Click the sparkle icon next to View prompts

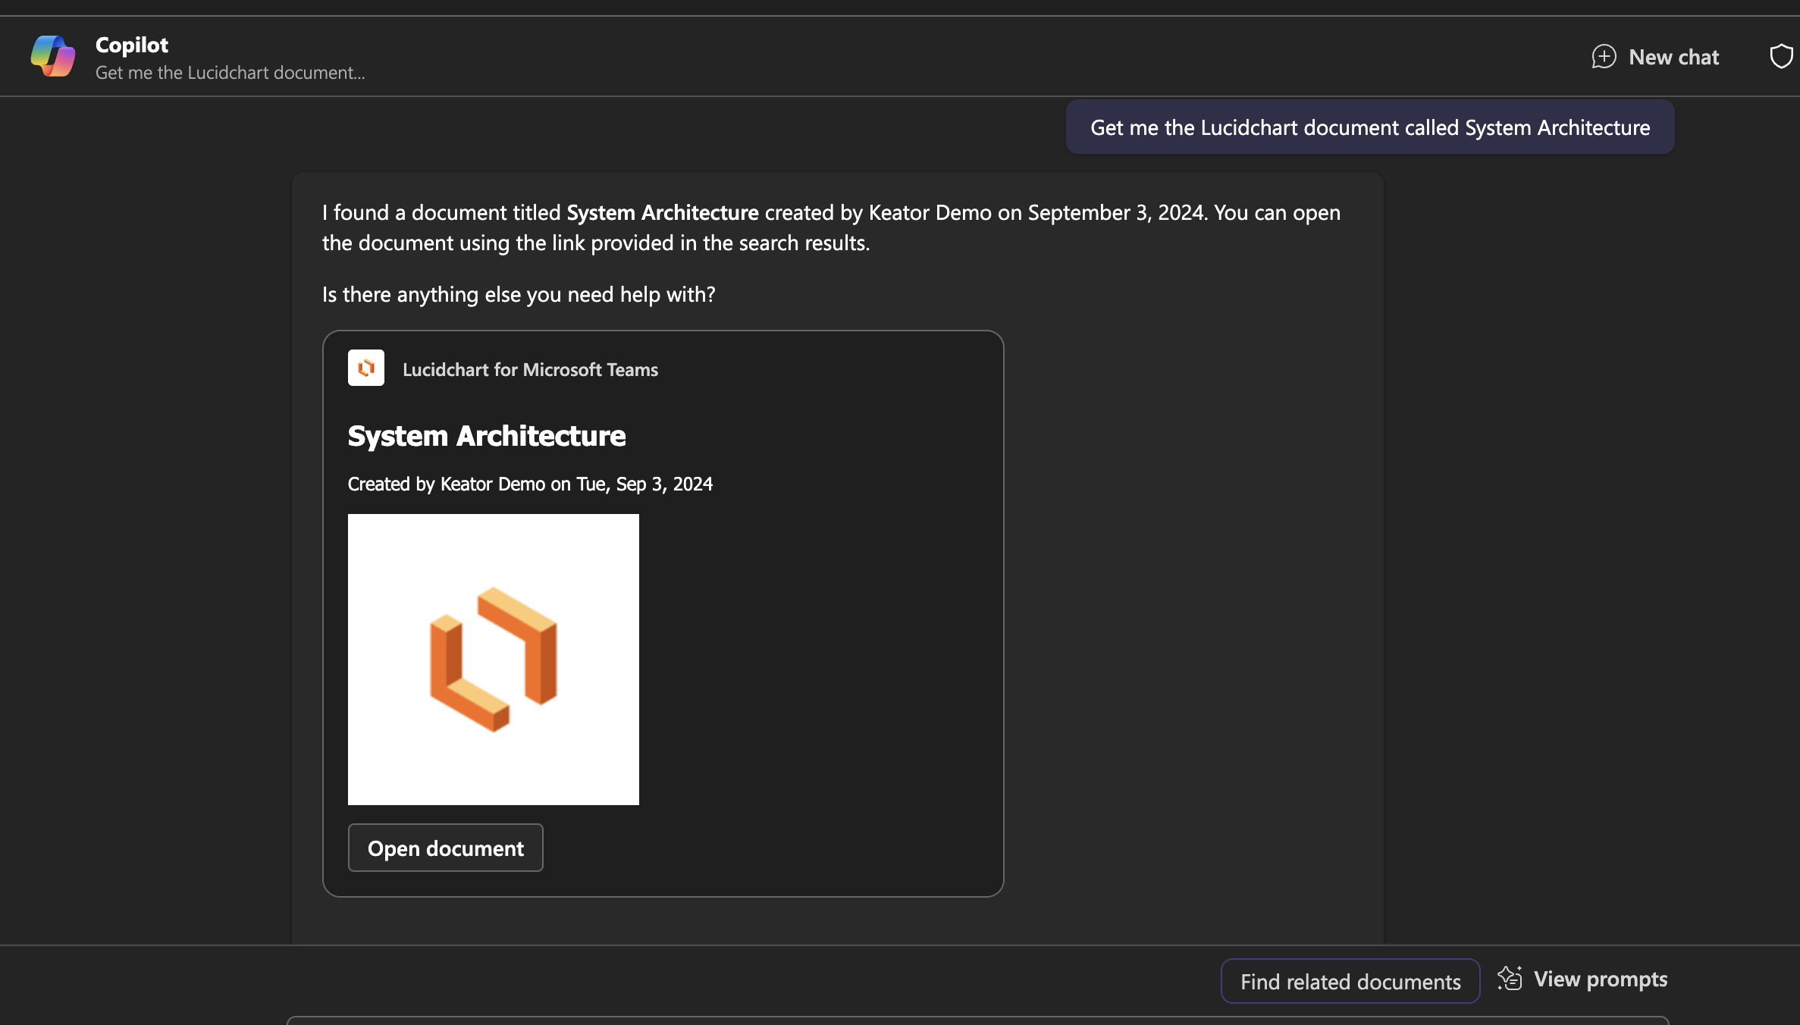coord(1510,978)
